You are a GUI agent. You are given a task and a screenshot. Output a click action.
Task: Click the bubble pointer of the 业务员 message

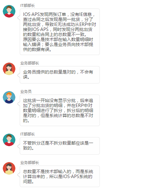click(19, 104)
